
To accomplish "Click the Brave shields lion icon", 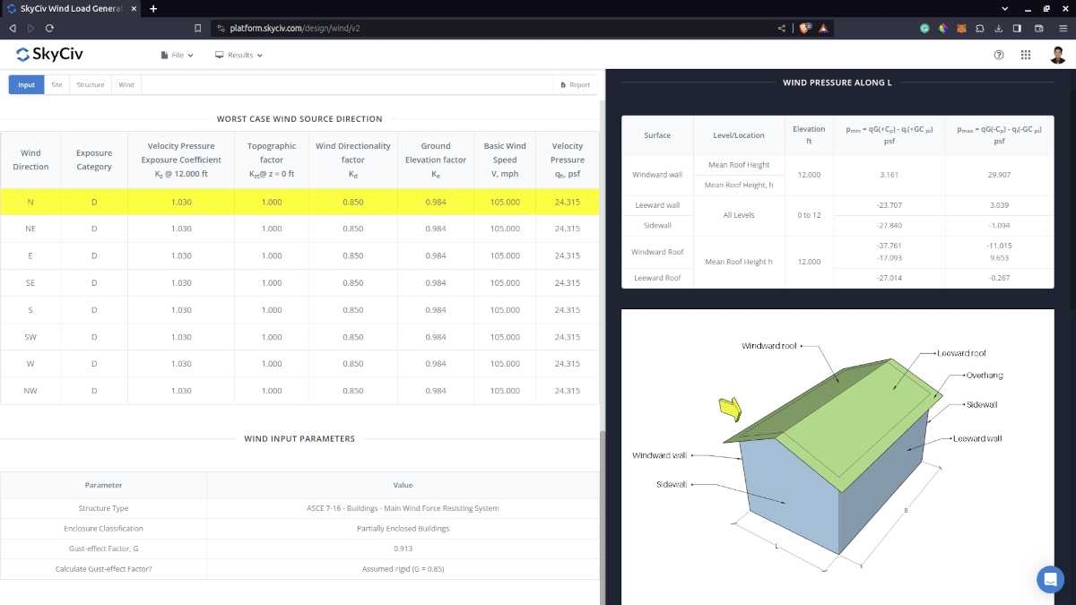I will [805, 28].
